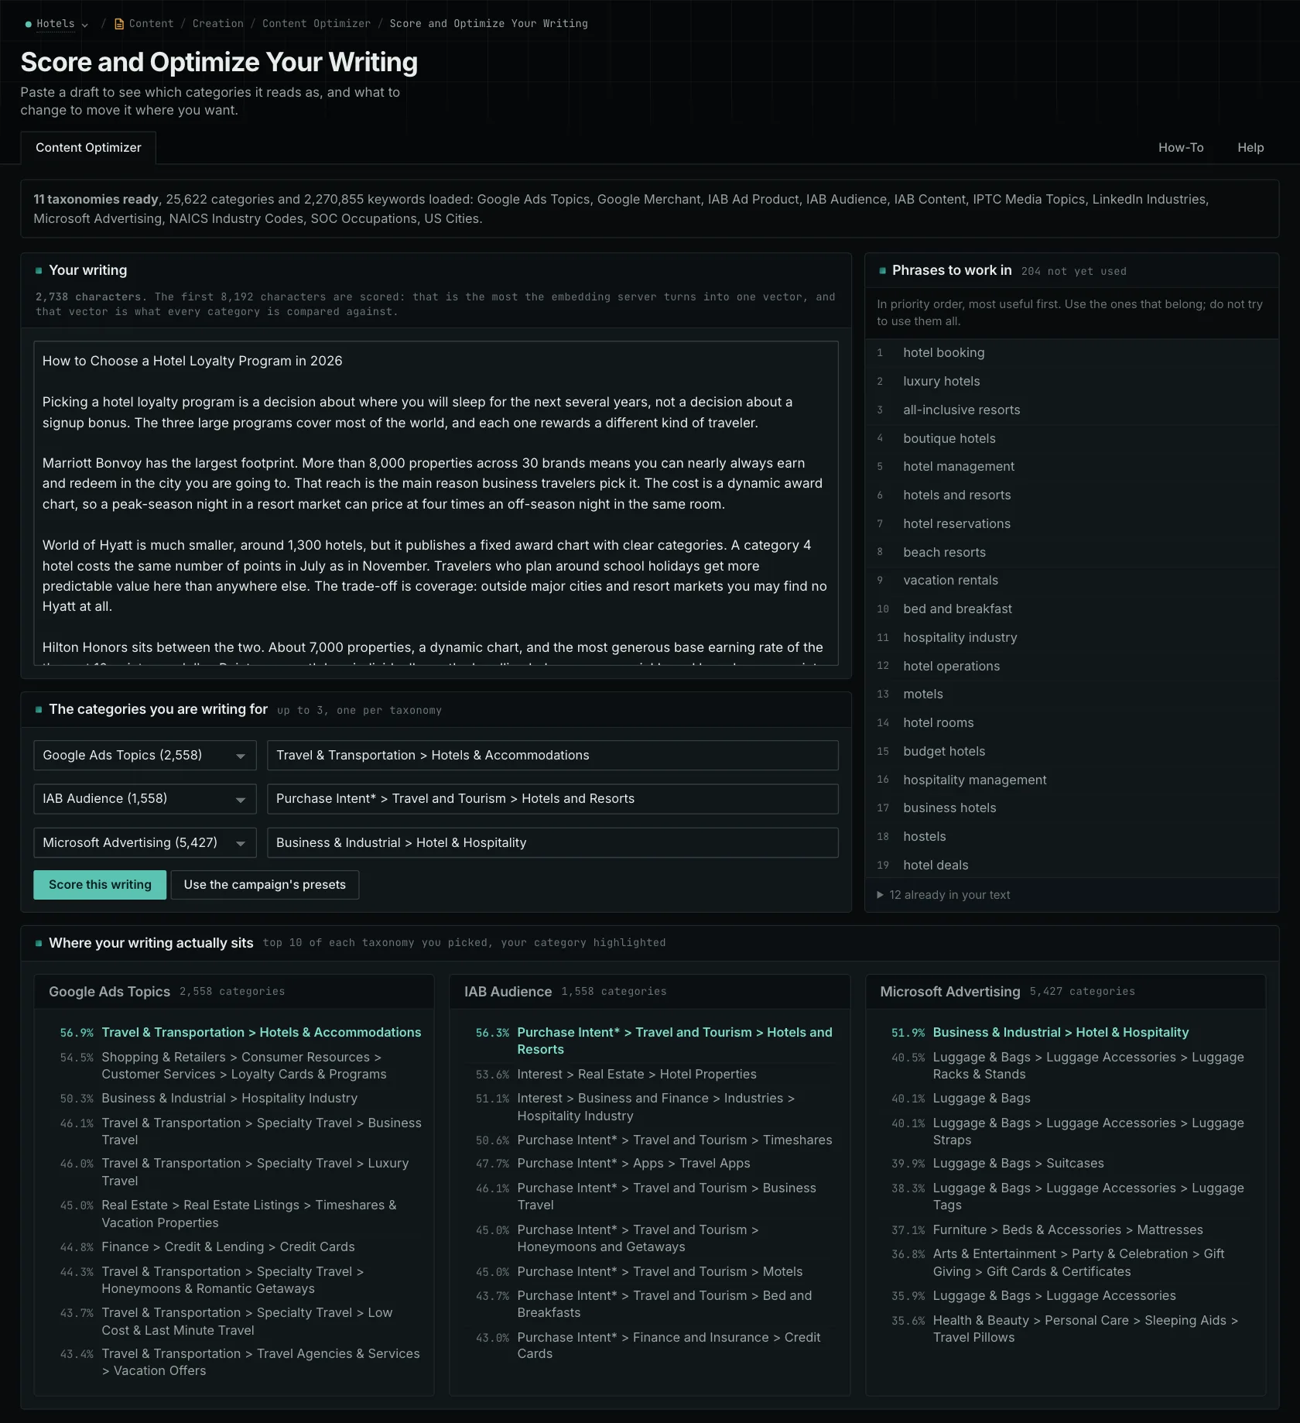Click the Apps > Travel Apps result row

click(656, 1164)
